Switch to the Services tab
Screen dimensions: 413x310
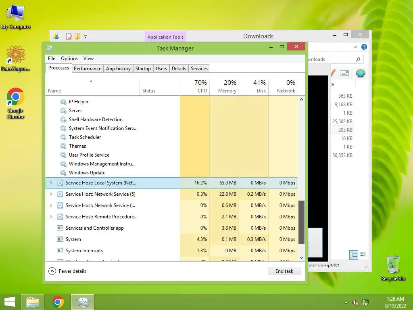point(199,69)
